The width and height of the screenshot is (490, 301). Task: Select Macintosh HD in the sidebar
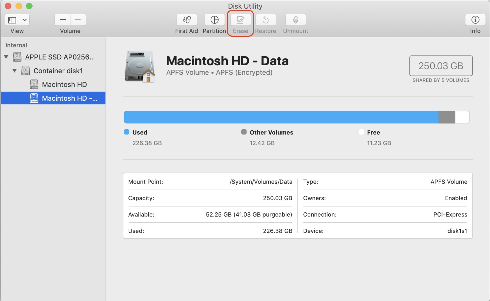click(64, 84)
